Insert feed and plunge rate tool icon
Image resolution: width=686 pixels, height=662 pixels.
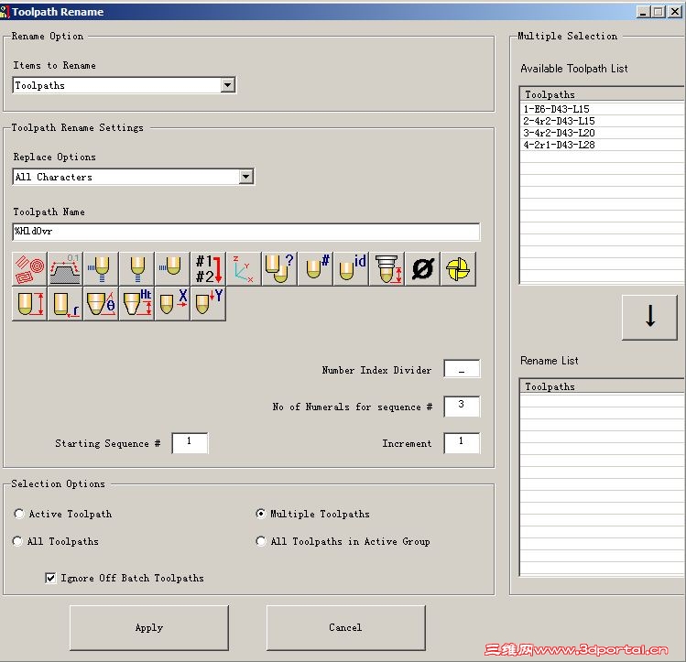point(101,269)
